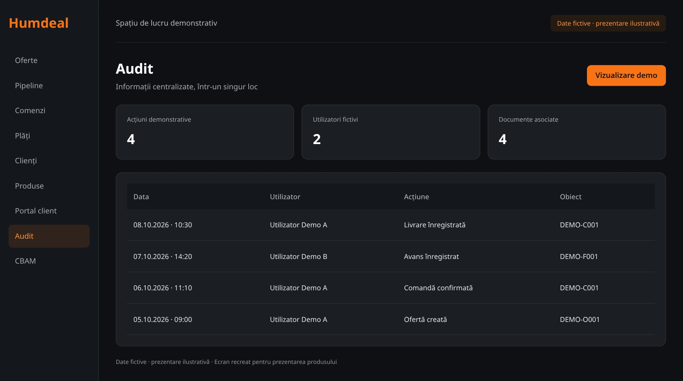Screen dimensions: 683x381
Task: Select the active Audit sidebar item
Action: pos(49,236)
